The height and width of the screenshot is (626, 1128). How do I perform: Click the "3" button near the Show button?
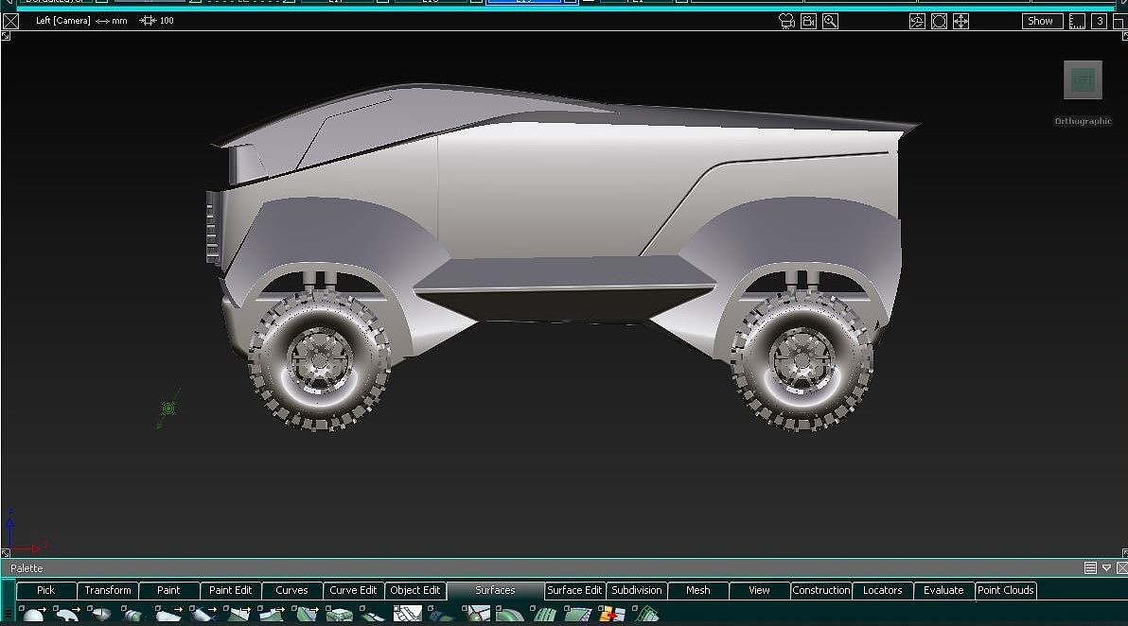[x=1100, y=21]
